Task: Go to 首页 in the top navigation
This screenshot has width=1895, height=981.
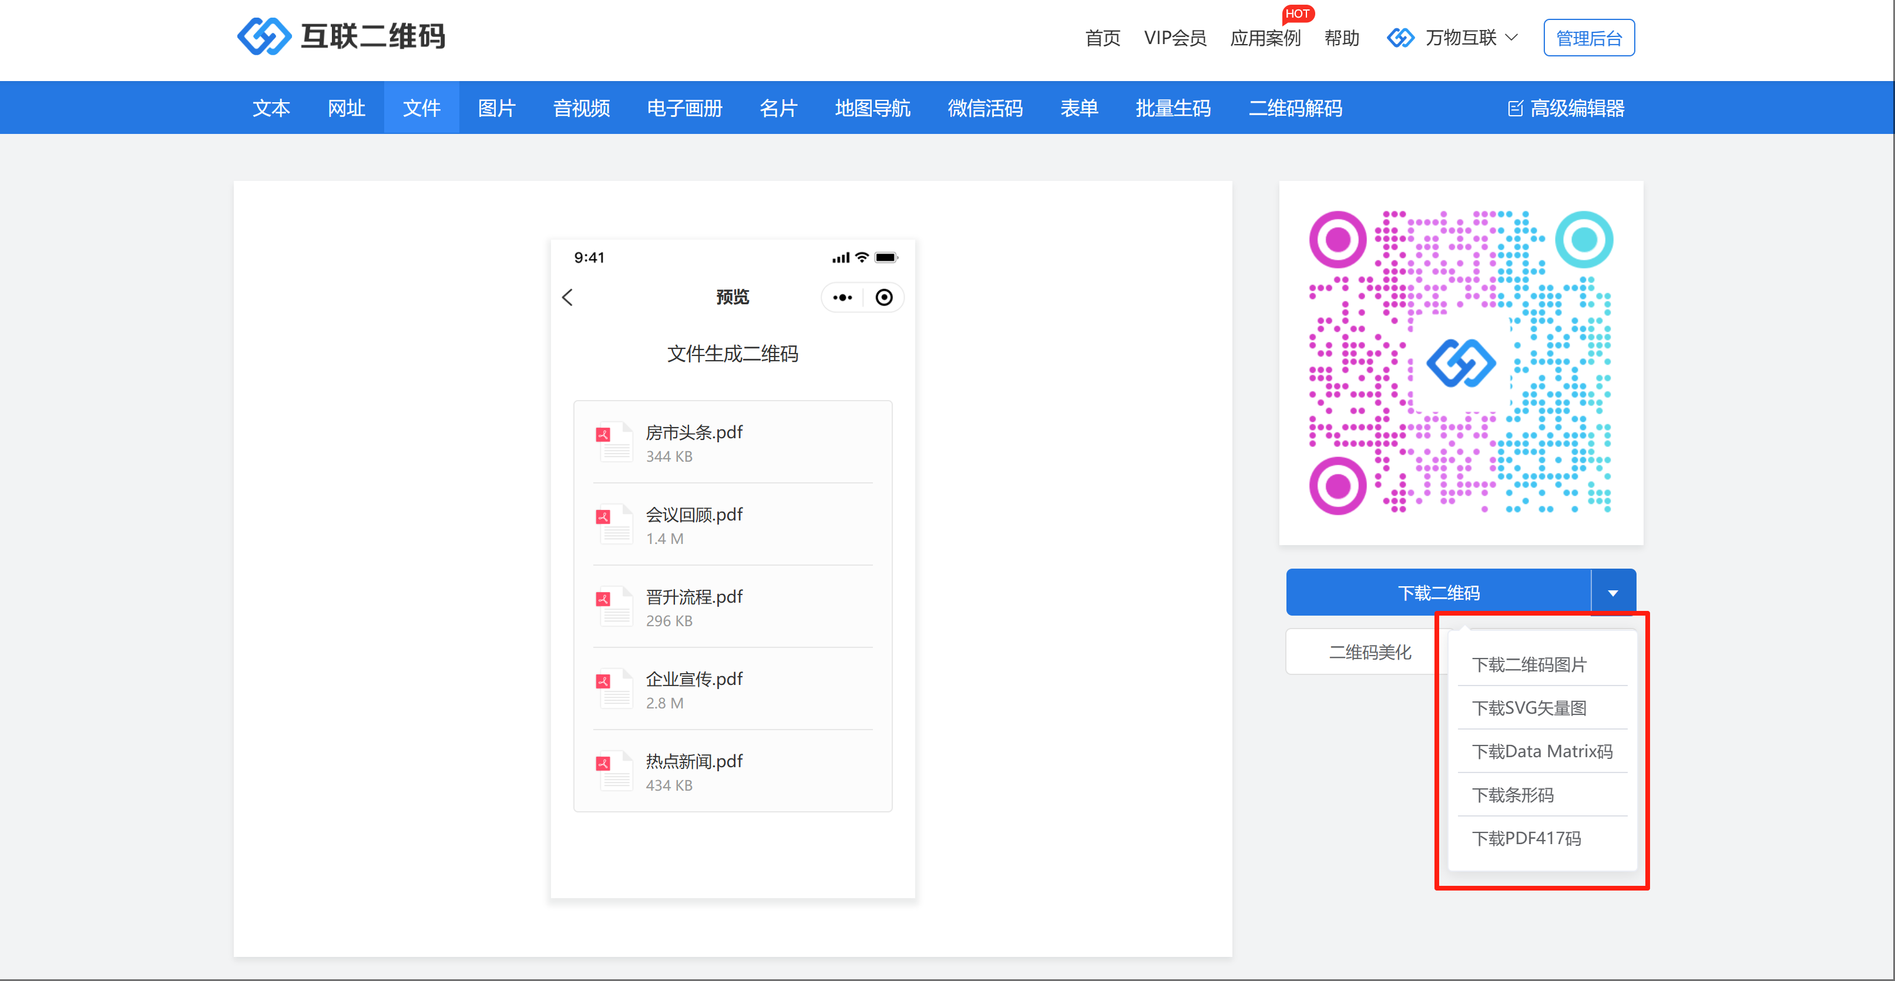Action: tap(1103, 38)
